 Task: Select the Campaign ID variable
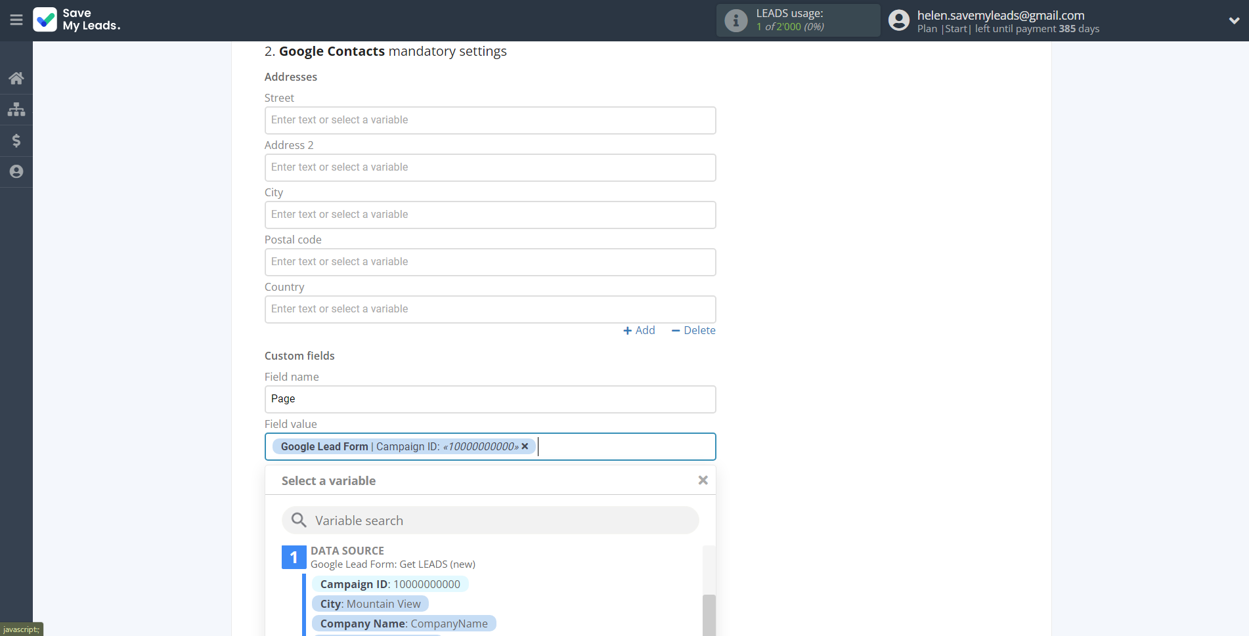[390, 584]
